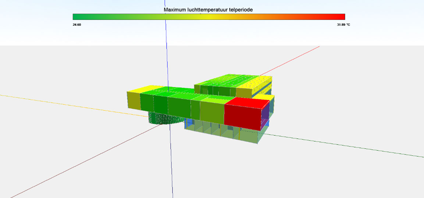Select the olive-green zone adjacent to the red zone
Screen dimensions: 424x198
pos(212,114)
